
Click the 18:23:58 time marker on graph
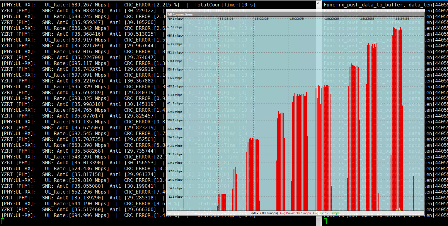(367, 18)
